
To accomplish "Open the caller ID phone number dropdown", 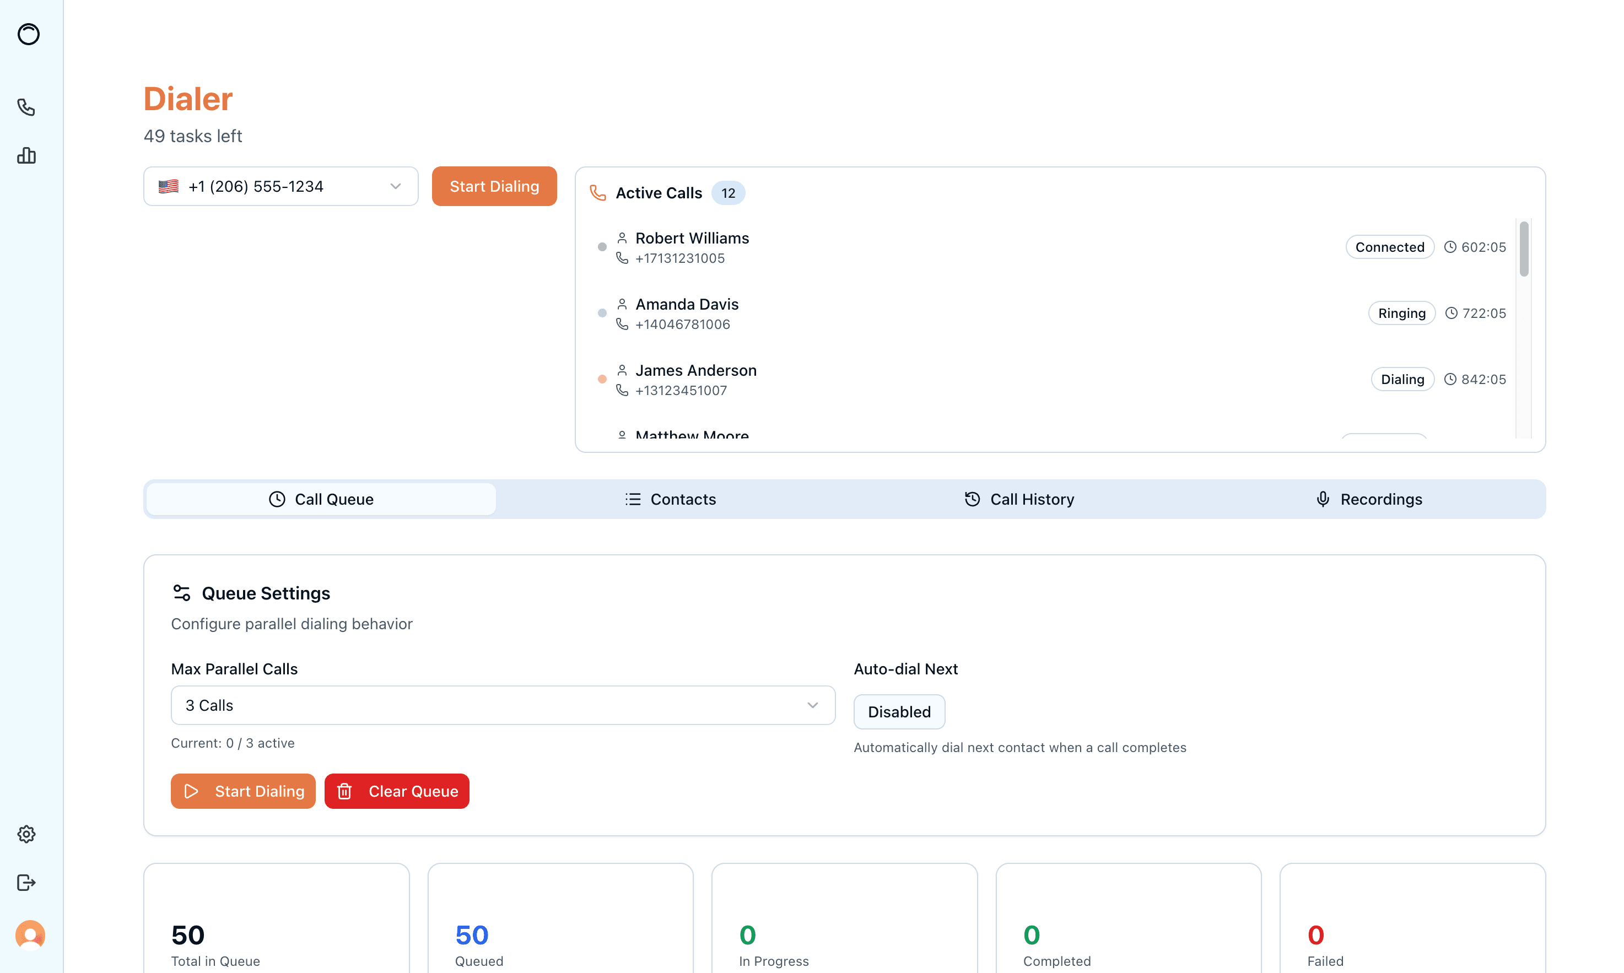I will pos(280,186).
